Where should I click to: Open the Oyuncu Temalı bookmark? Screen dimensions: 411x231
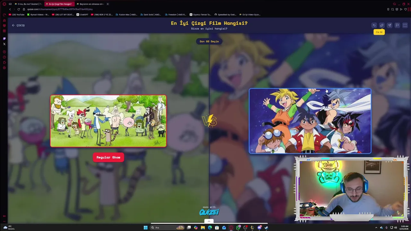coord(200,14)
